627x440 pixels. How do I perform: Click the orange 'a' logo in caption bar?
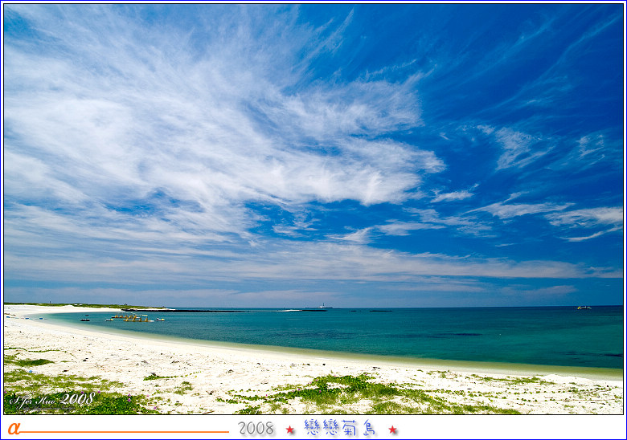[x=13, y=429]
